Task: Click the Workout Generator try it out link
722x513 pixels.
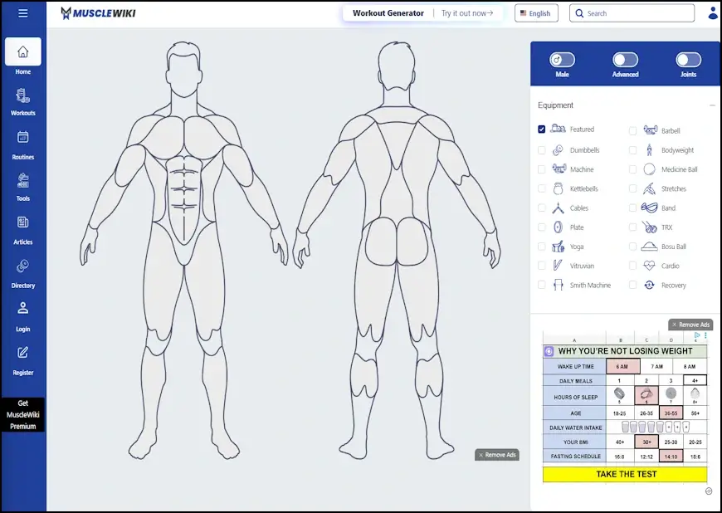Action: click(x=466, y=13)
